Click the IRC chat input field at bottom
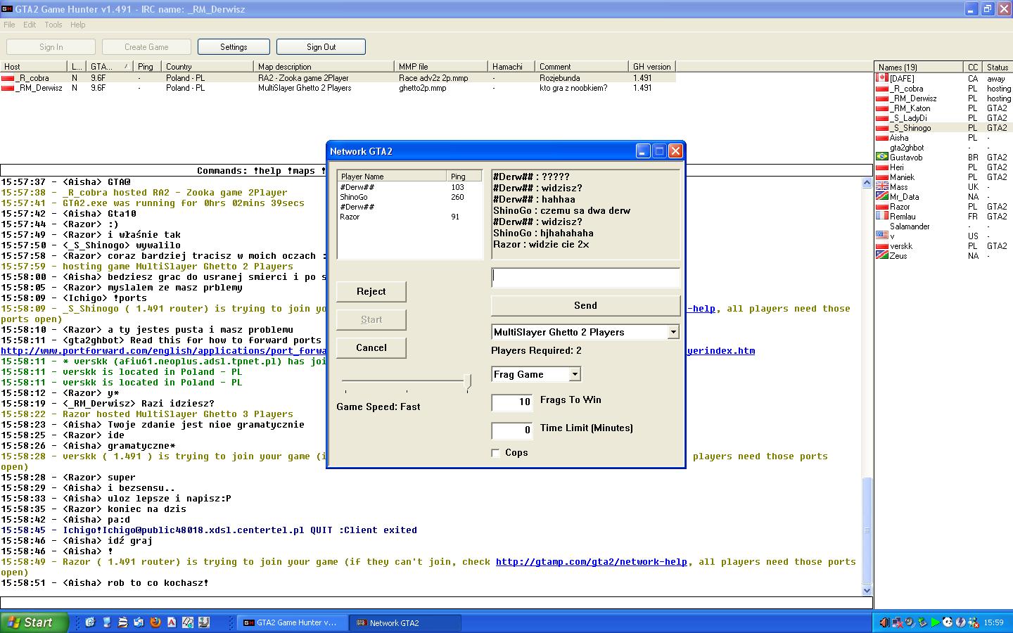1013x633 pixels. [x=436, y=603]
